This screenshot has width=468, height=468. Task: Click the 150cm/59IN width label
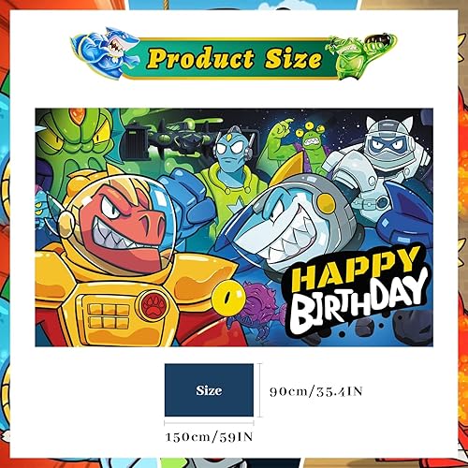pos(210,437)
